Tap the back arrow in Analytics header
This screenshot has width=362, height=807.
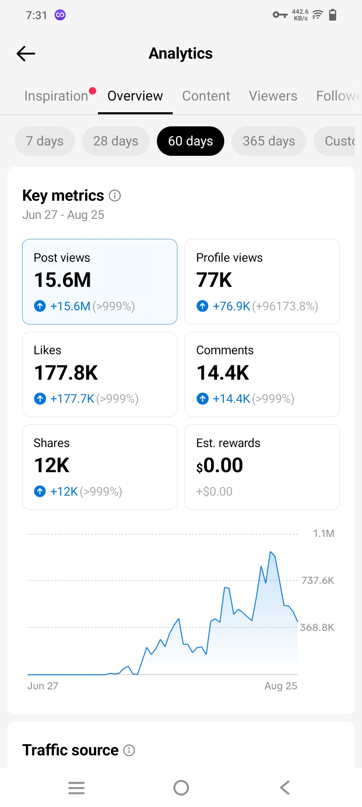[26, 54]
